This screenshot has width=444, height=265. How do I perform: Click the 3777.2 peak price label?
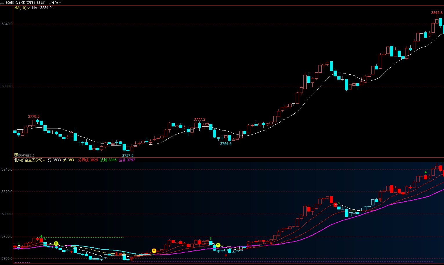[199, 119]
